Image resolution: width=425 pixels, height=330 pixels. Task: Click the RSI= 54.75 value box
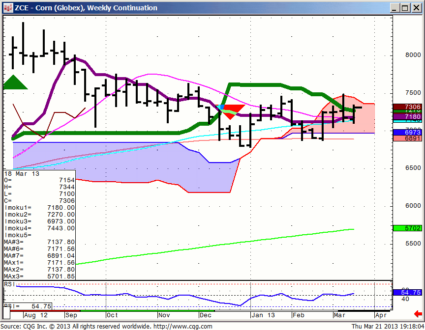28,306
